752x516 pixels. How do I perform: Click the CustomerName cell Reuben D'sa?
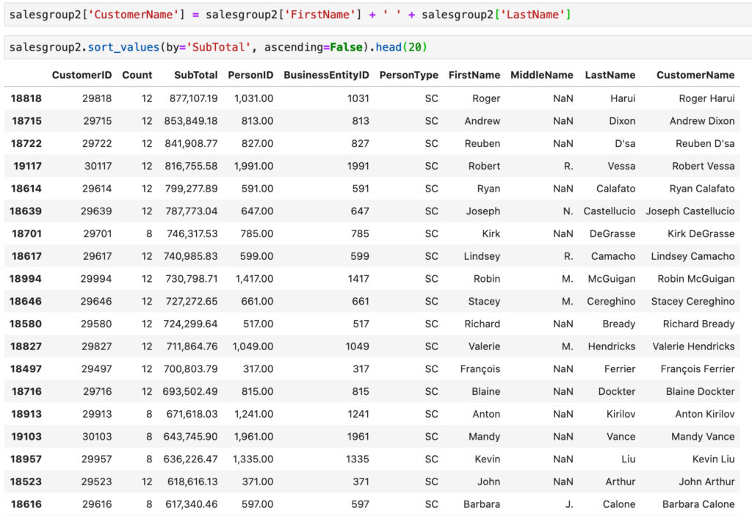[705, 143]
